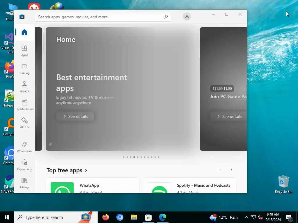
Task: Open Microsoft Edge from the taskbar
Action: tap(162, 217)
